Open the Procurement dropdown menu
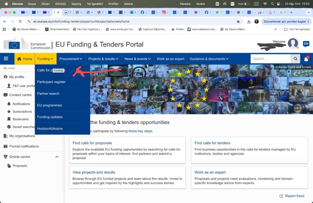 pos(71,59)
